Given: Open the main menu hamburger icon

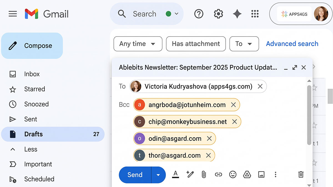Looking at the screenshot, I should pos(13,14).
